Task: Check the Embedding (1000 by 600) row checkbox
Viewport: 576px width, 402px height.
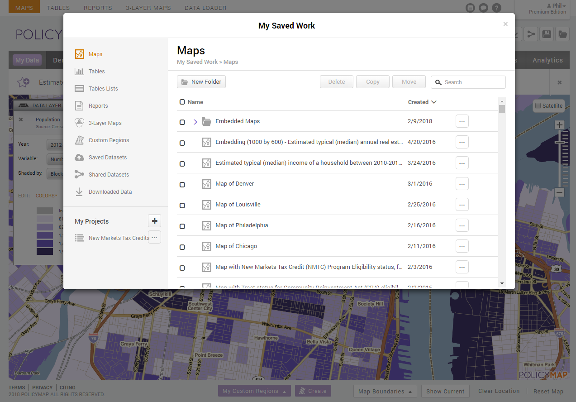Action: coord(182,143)
